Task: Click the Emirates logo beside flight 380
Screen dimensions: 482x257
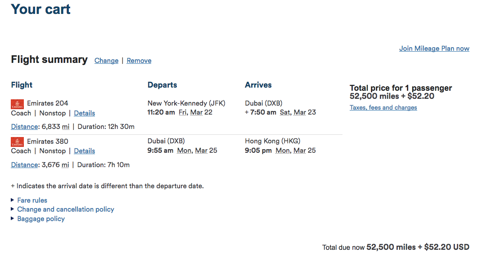Action: point(18,142)
